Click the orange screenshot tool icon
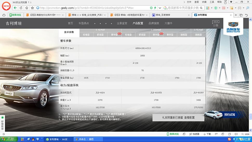The height and width of the screenshot is (142, 252). click(231, 8)
